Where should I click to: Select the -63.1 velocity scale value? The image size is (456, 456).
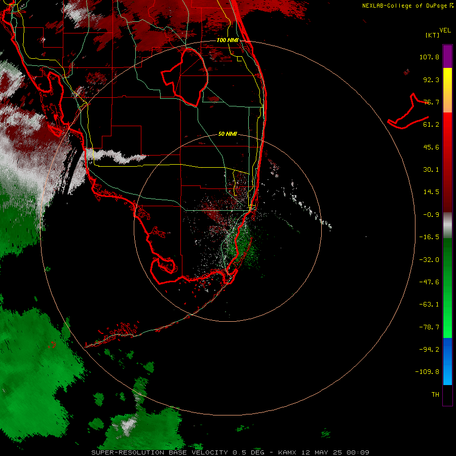(x=429, y=305)
